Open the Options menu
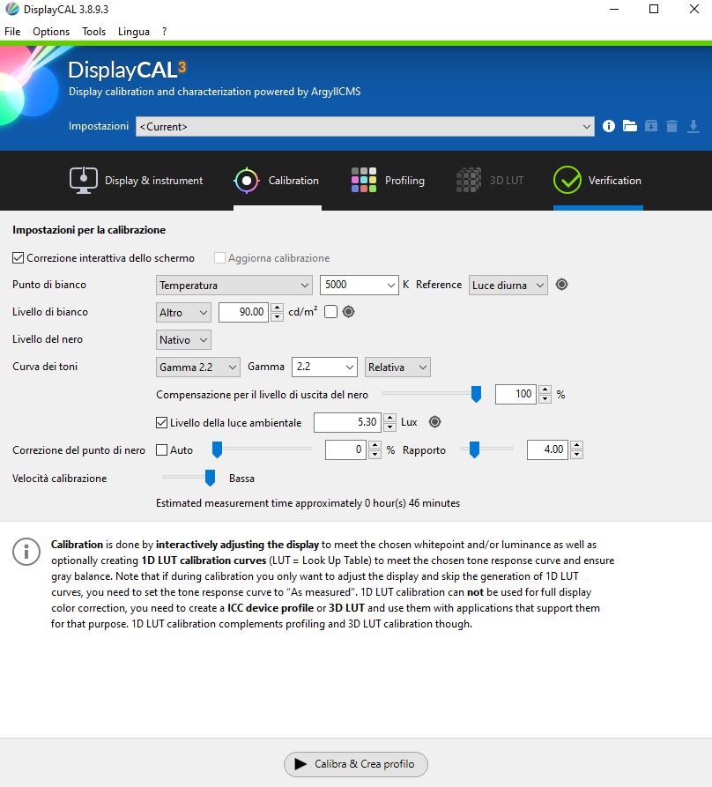The width and height of the screenshot is (712, 787). [51, 32]
